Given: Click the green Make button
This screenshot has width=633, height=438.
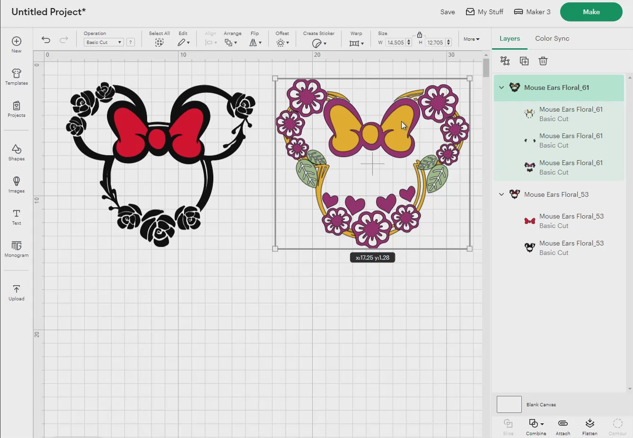Looking at the screenshot, I should coord(591,12).
